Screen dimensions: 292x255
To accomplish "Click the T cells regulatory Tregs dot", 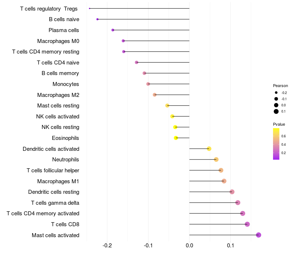I will [x=89, y=8].
